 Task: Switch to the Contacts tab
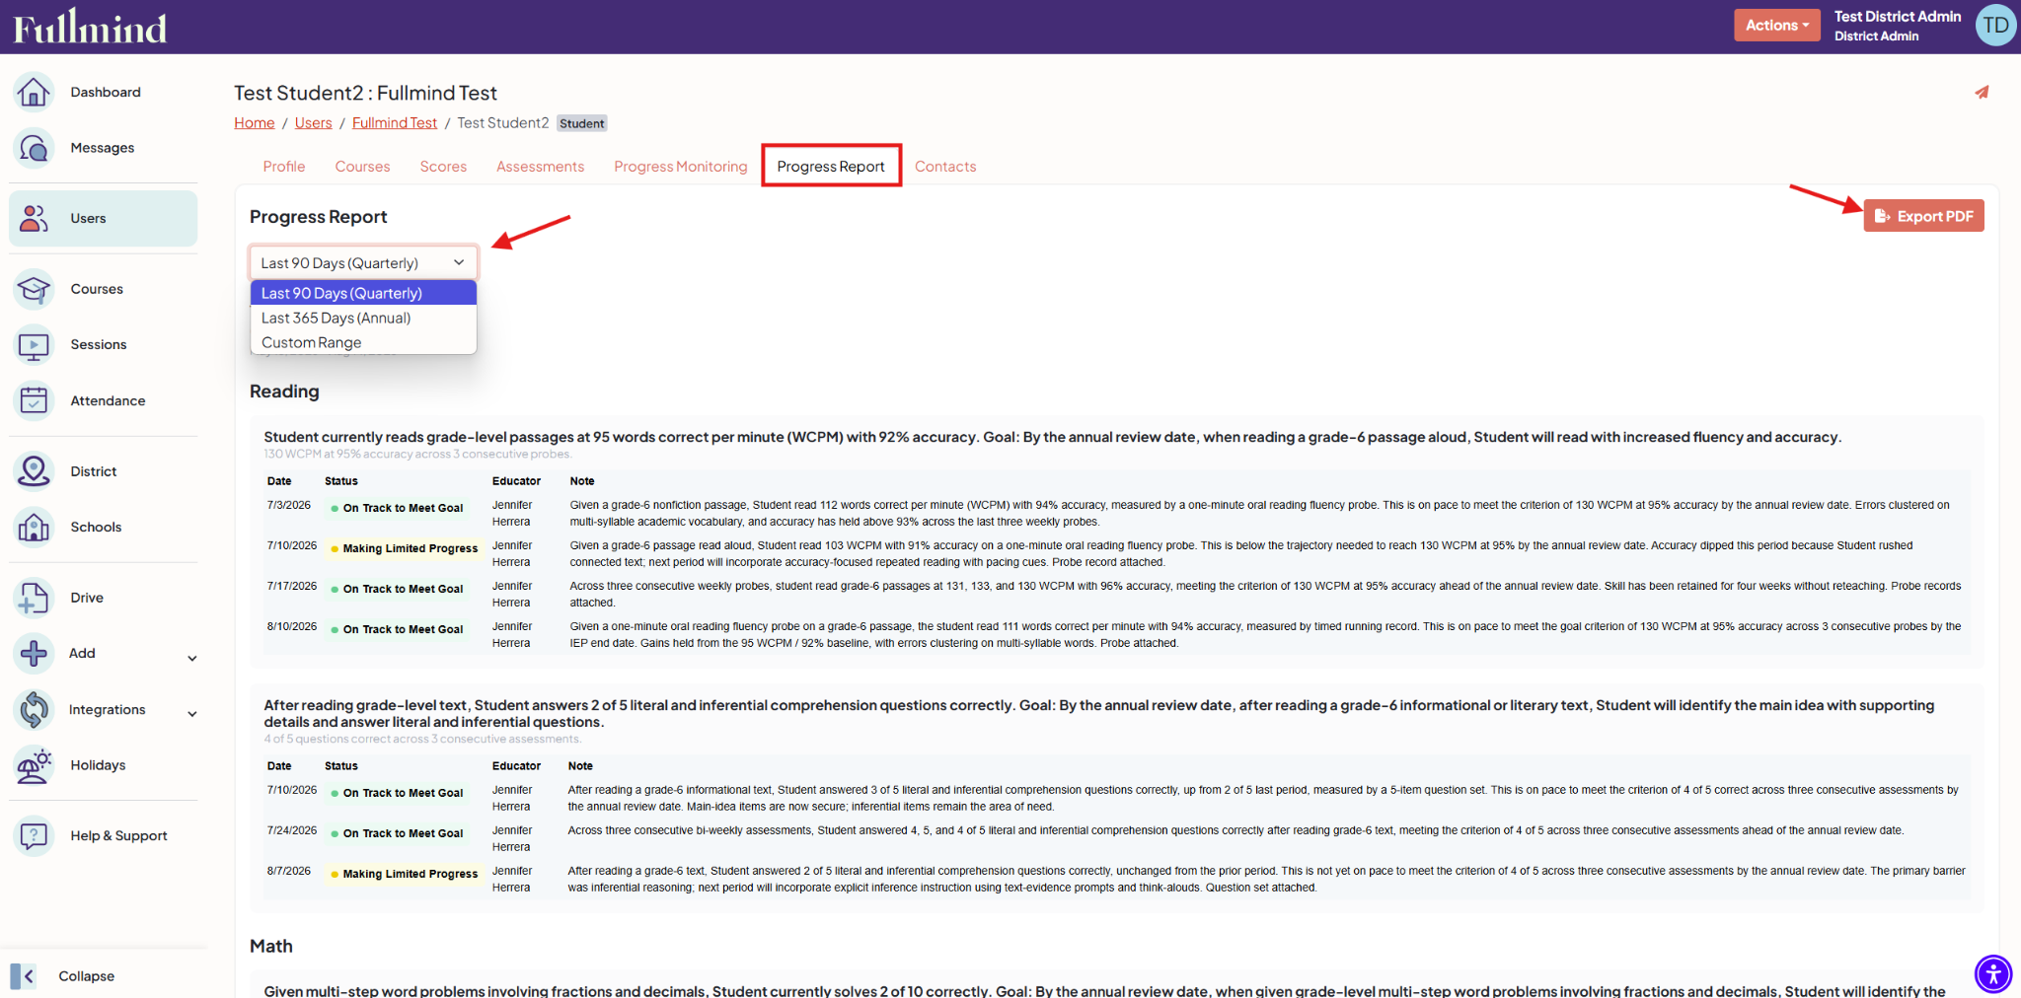pyautogui.click(x=945, y=167)
